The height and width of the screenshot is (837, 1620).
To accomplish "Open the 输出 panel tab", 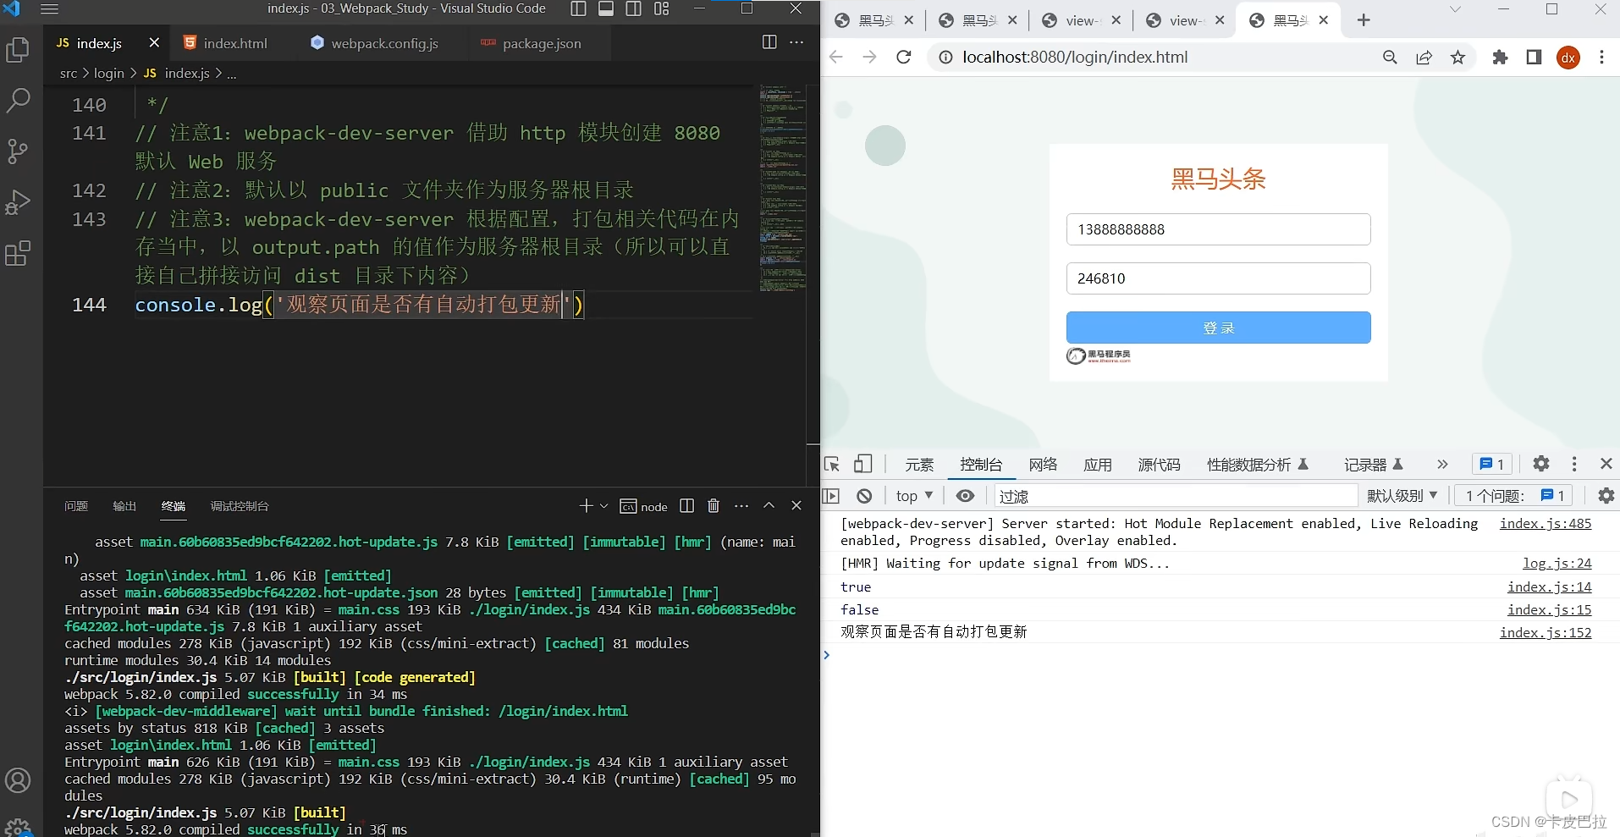I will (124, 506).
